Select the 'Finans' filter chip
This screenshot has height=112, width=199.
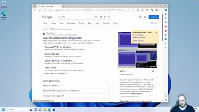pos(115,23)
